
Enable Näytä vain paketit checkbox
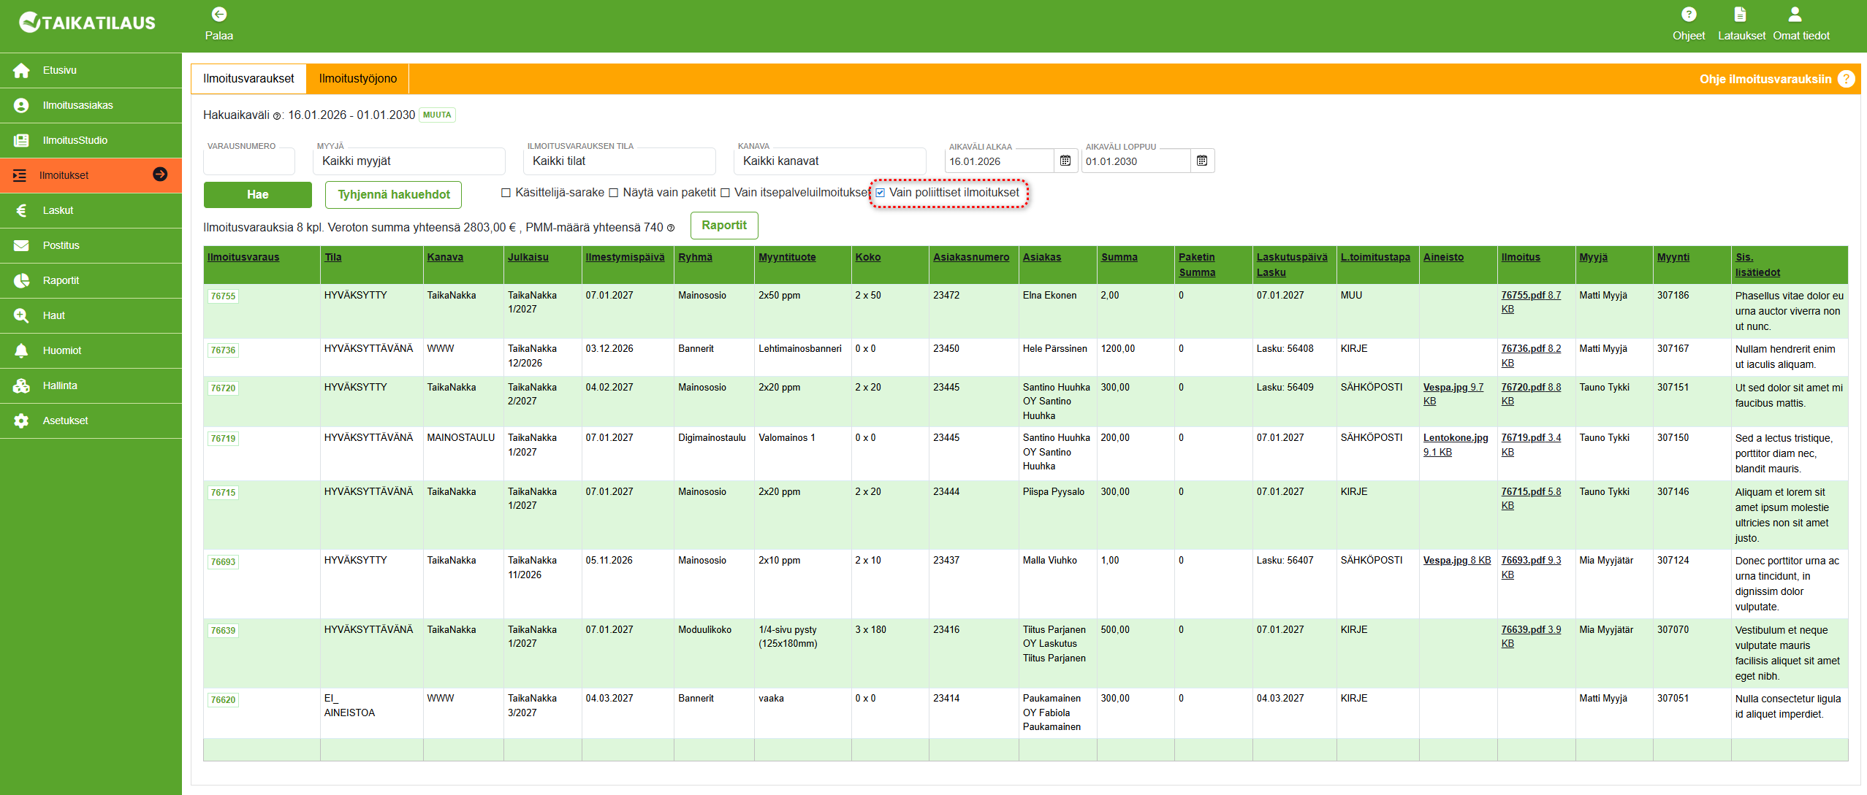613,193
